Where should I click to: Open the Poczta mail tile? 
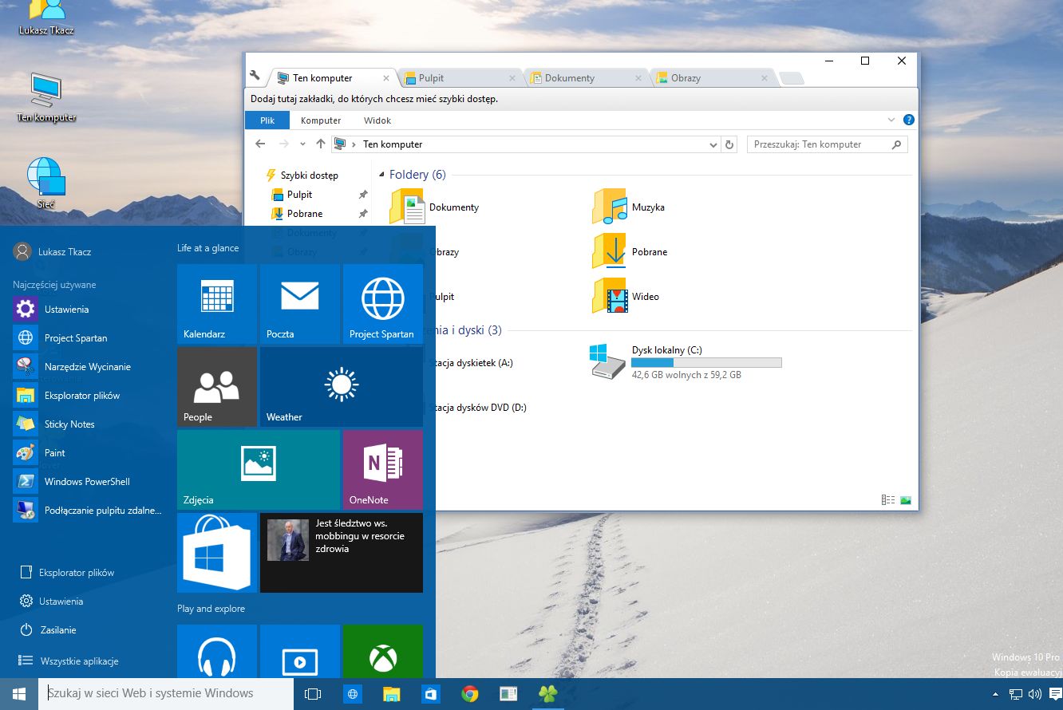(x=300, y=304)
